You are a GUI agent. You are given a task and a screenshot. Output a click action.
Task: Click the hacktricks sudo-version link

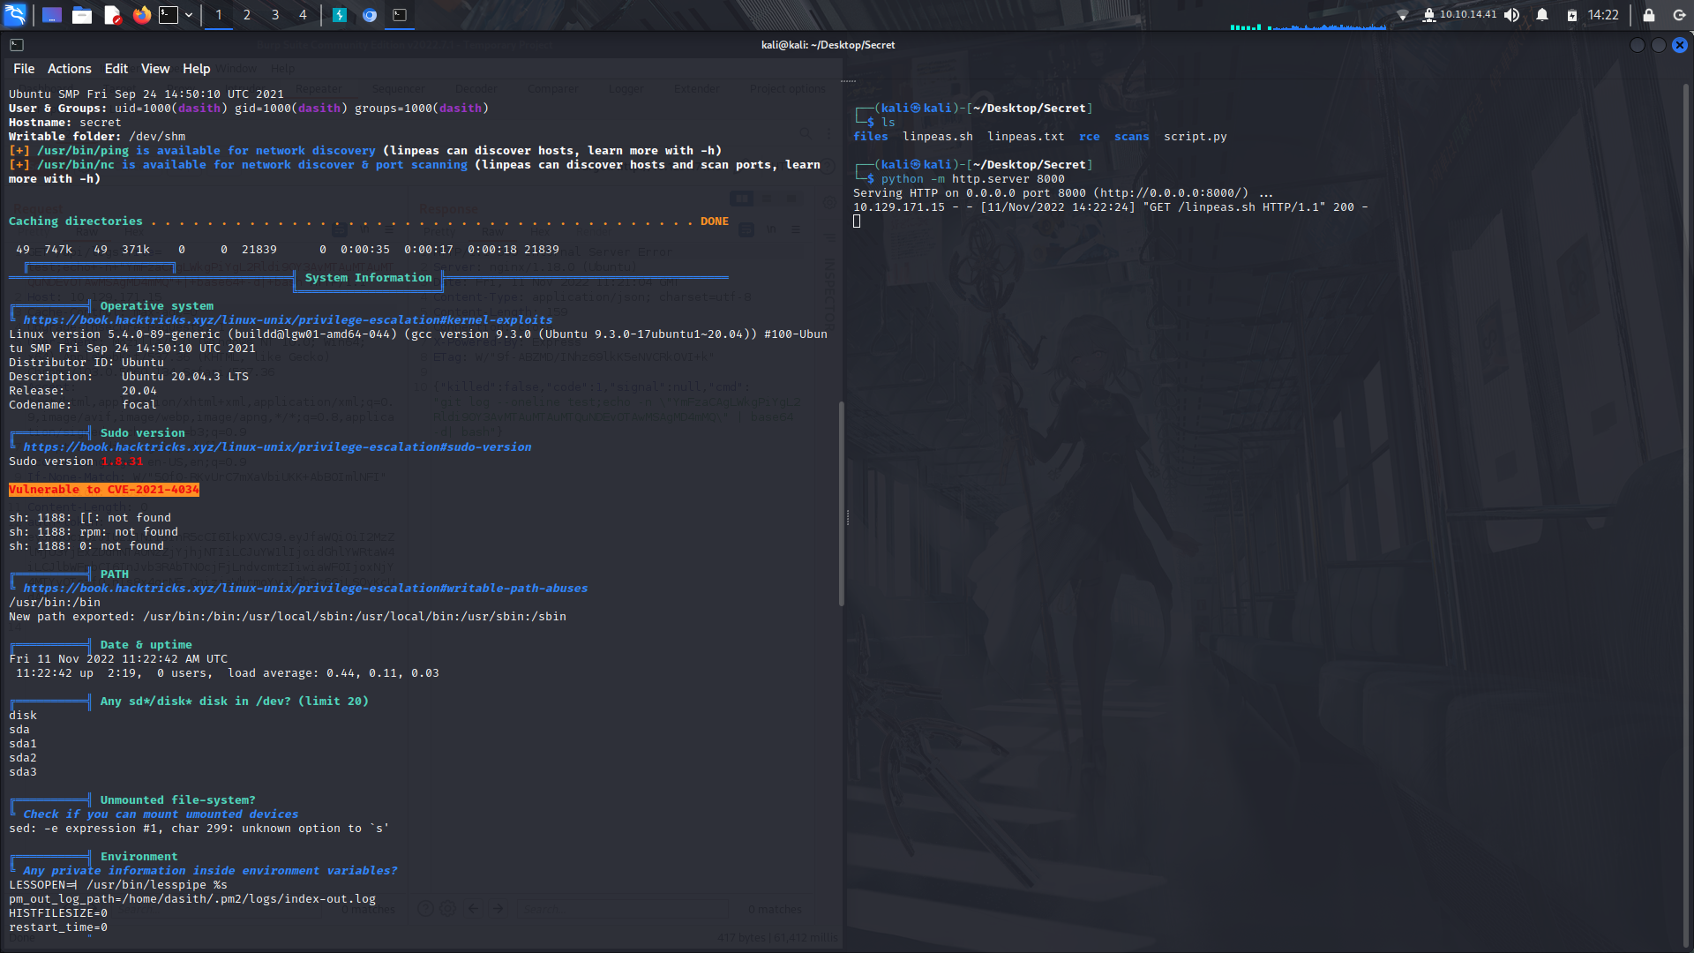click(x=277, y=446)
